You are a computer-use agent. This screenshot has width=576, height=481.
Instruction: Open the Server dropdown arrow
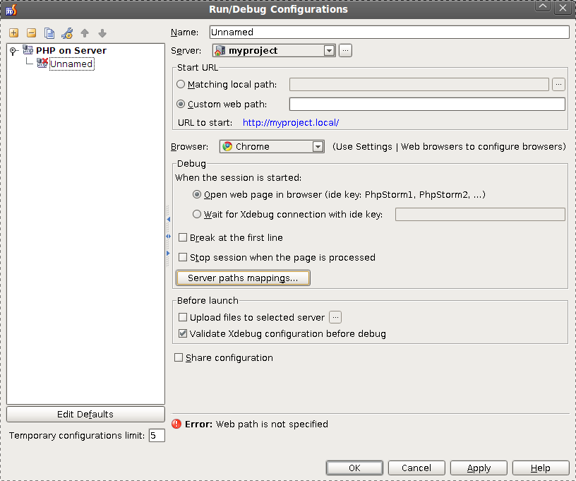pos(330,50)
